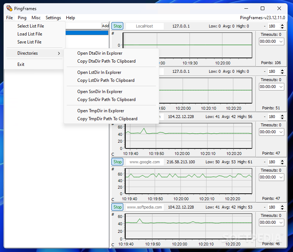
Task: Select Open DtaDir in Explorer
Action: (x=111, y=53)
